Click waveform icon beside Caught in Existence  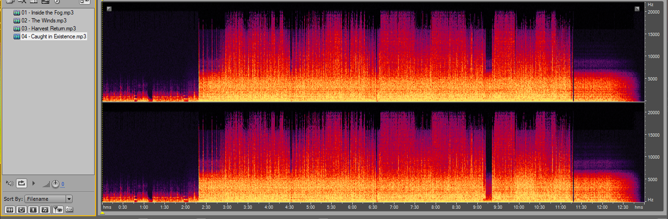coord(17,36)
